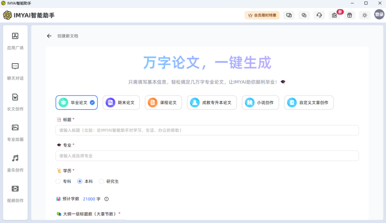Open the 聊天对话 chat icon
This screenshot has width=386, height=223.
[15, 66]
